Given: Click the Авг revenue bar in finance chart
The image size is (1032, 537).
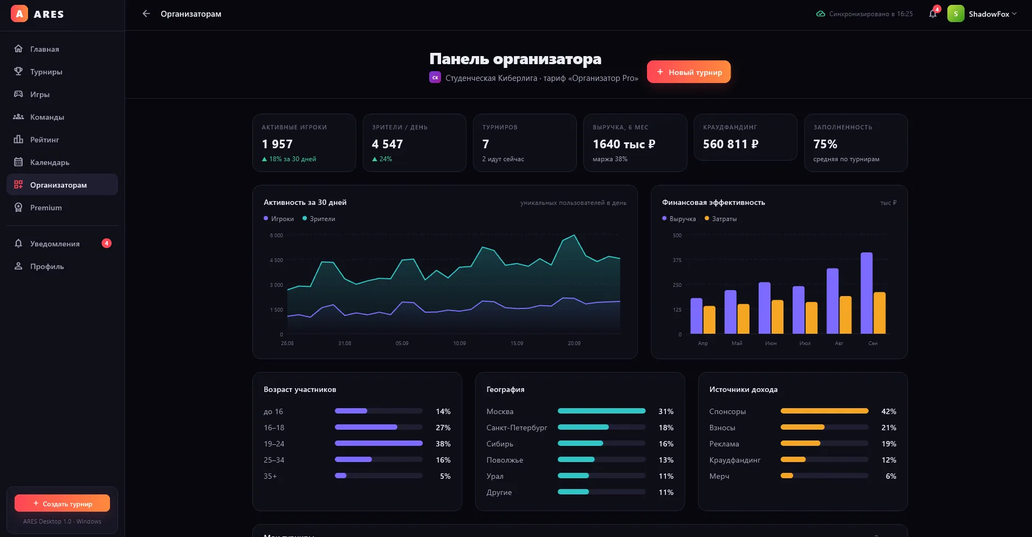Looking at the screenshot, I should (x=833, y=301).
